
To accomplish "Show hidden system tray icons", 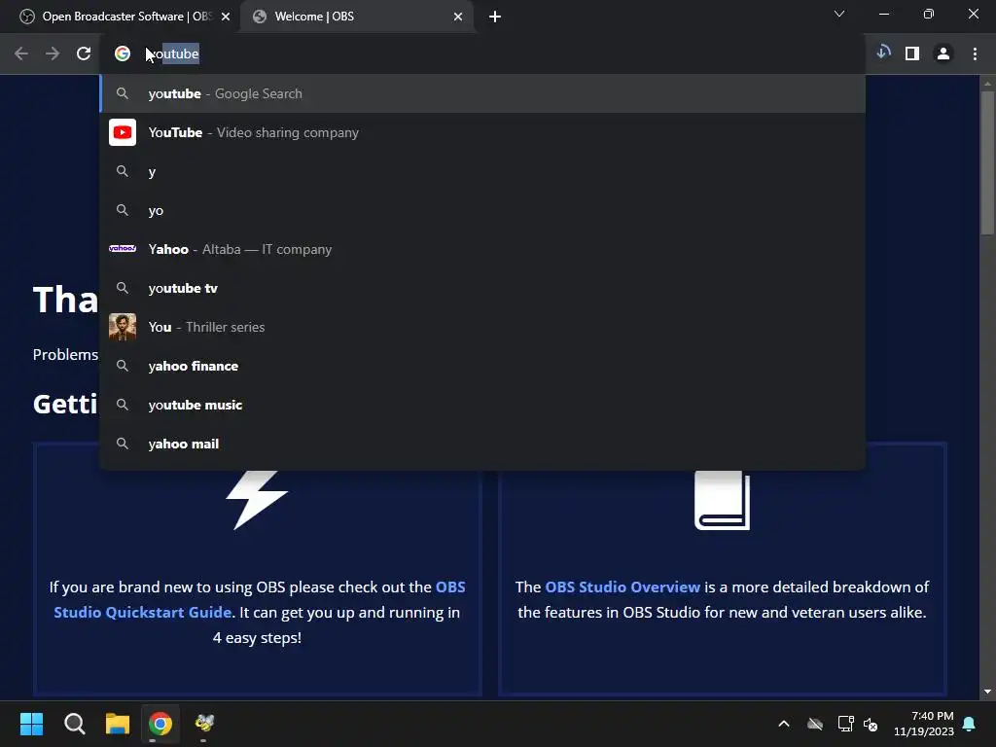I will point(784,724).
